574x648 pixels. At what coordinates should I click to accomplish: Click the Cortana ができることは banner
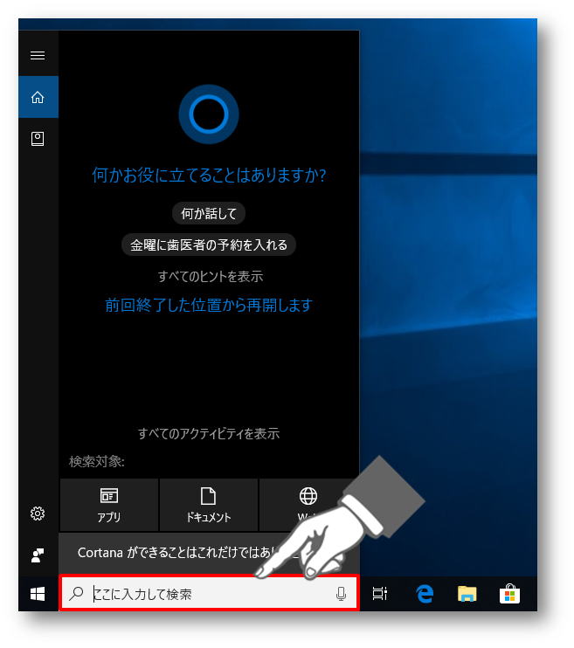(x=209, y=553)
